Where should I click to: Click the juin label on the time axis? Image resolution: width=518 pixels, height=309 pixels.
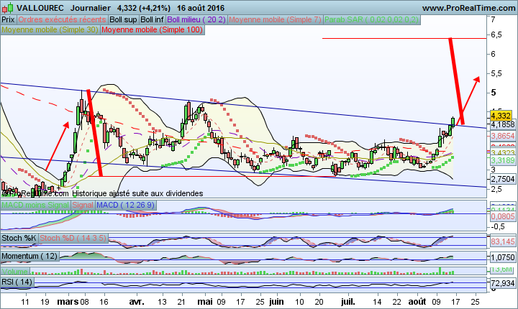tap(276, 301)
